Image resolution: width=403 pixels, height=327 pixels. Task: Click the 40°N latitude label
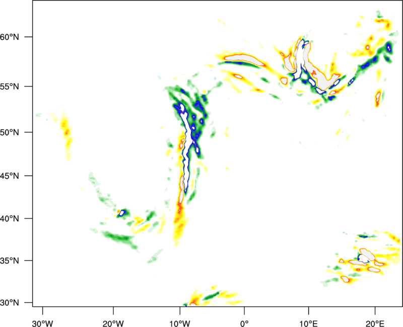click(10, 219)
